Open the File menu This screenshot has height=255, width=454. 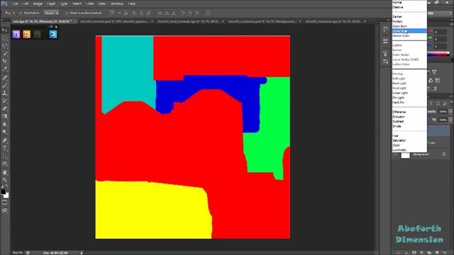[15, 4]
